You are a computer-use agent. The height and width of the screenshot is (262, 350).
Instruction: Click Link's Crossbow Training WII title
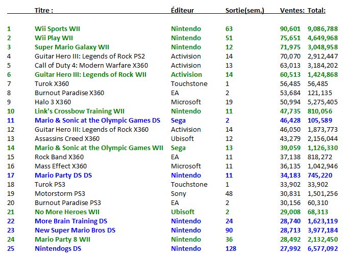80,111
